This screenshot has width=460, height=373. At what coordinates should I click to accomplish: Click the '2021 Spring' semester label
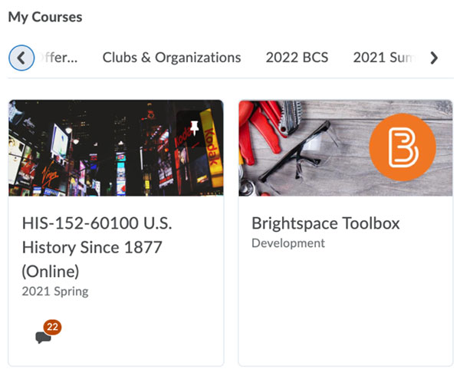pyautogui.click(x=55, y=292)
